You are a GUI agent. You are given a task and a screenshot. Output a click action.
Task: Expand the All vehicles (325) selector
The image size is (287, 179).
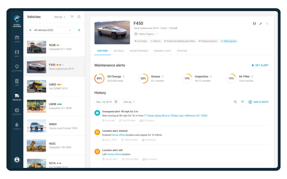[x=50, y=30]
